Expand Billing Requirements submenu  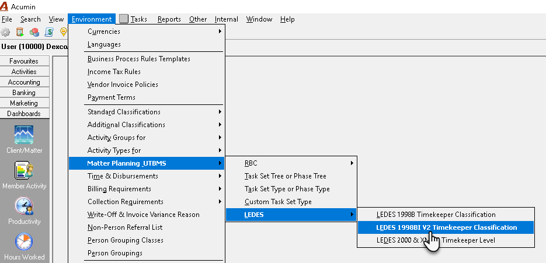[147, 189]
